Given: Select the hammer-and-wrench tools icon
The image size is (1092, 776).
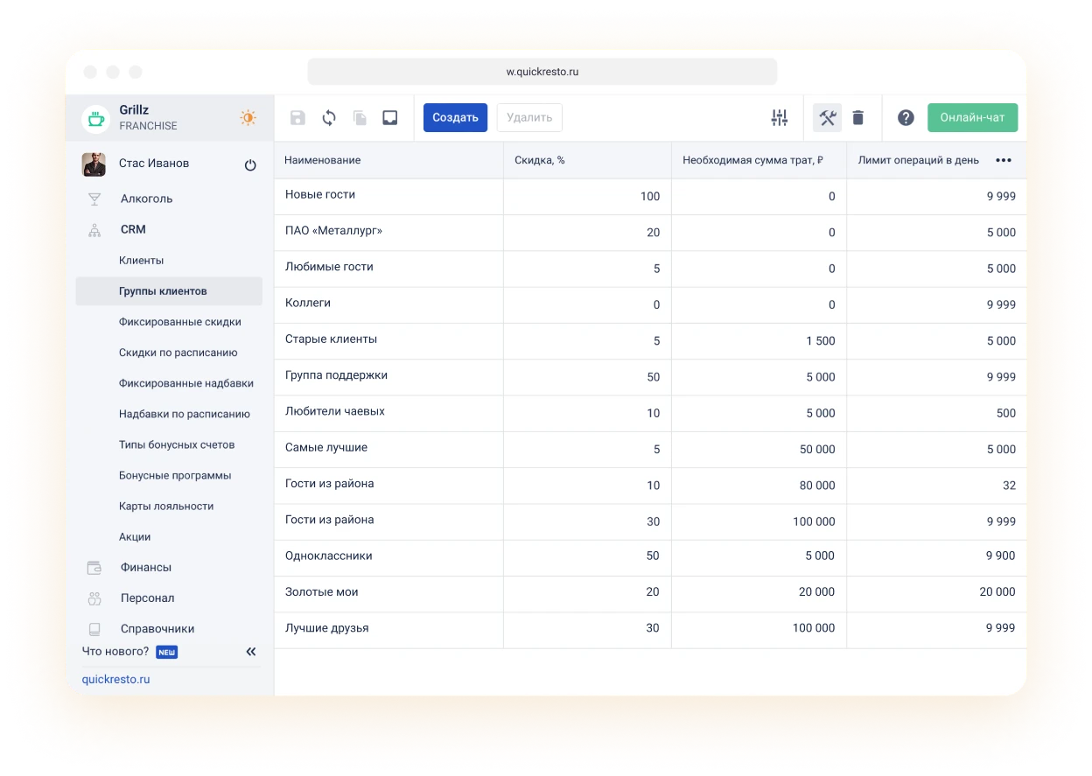Looking at the screenshot, I should pos(826,117).
